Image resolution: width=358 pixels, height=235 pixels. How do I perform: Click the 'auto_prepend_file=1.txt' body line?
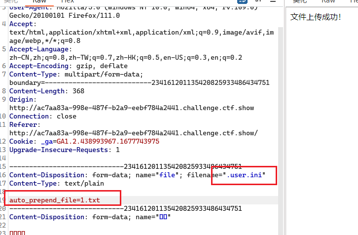tap(55, 200)
